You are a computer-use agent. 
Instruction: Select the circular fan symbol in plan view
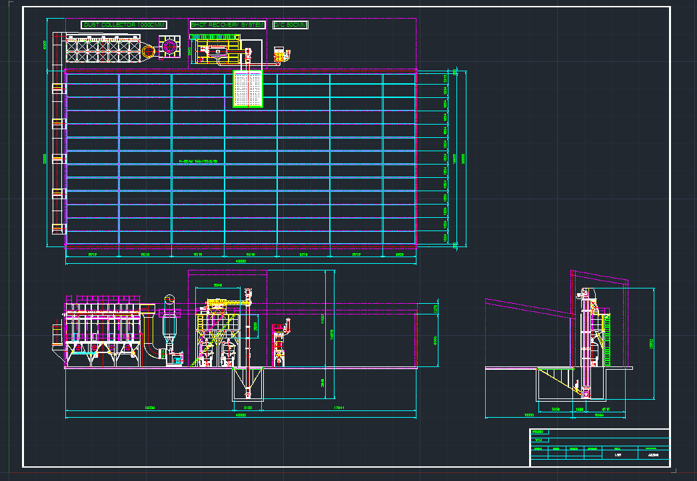point(169,47)
